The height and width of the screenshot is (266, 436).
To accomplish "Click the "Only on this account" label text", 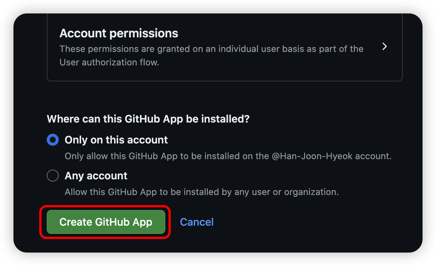I will tap(116, 140).
